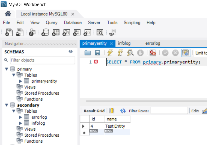Open a SQL script file in new tab

(x=20, y=32)
